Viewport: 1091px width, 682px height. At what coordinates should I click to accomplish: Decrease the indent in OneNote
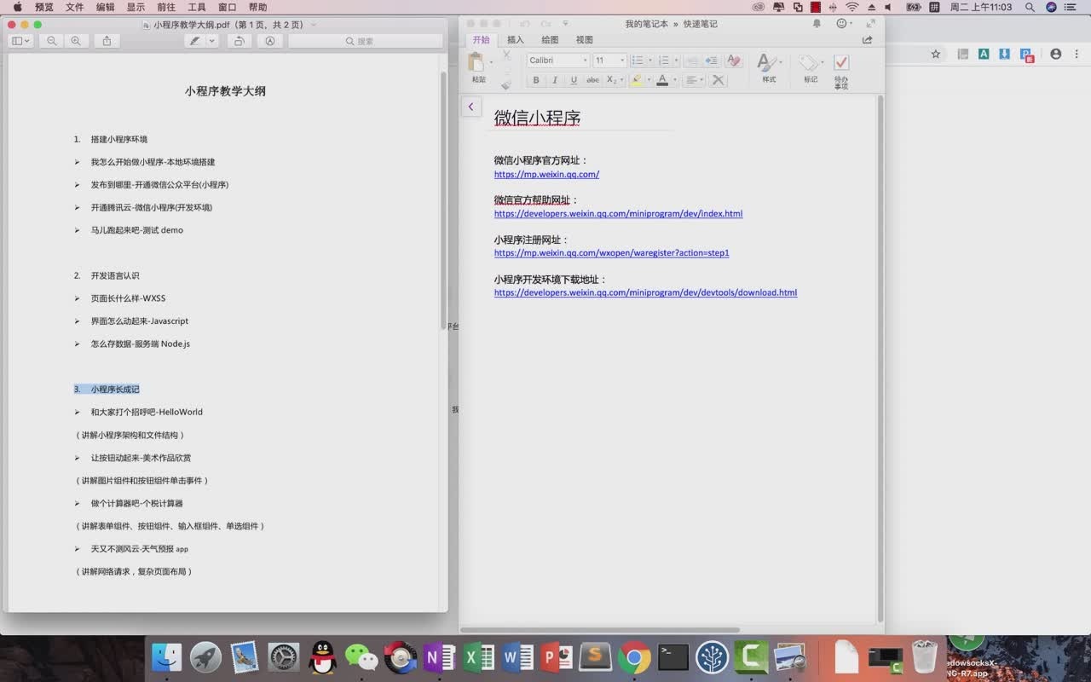tap(691, 61)
